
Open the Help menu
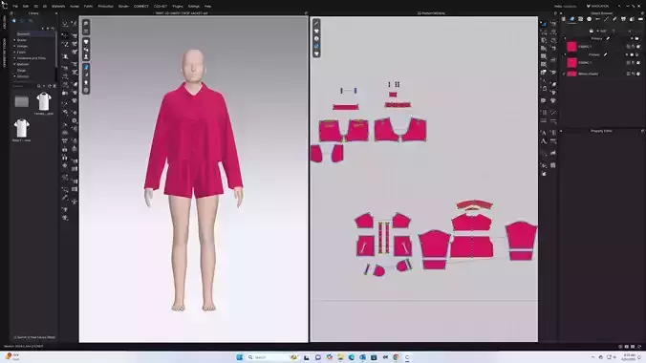coord(207,6)
